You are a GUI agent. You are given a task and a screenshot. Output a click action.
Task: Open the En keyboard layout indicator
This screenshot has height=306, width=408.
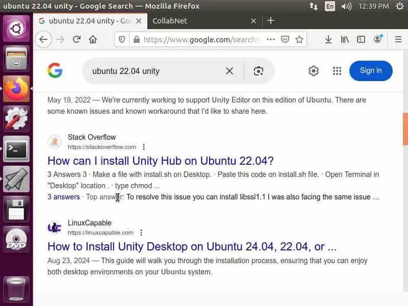tap(329, 6)
